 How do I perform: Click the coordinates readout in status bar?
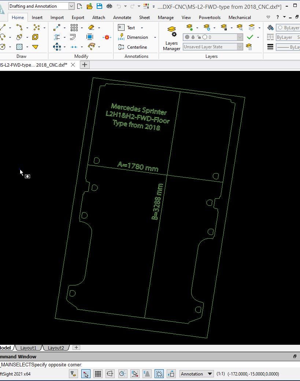click(253, 374)
